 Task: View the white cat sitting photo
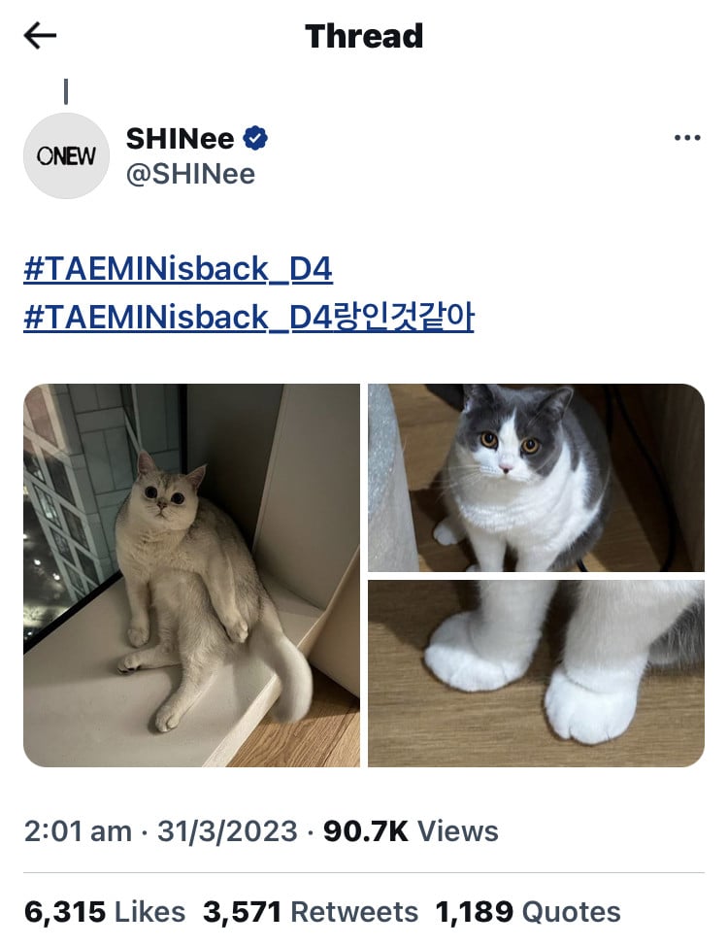click(x=191, y=575)
